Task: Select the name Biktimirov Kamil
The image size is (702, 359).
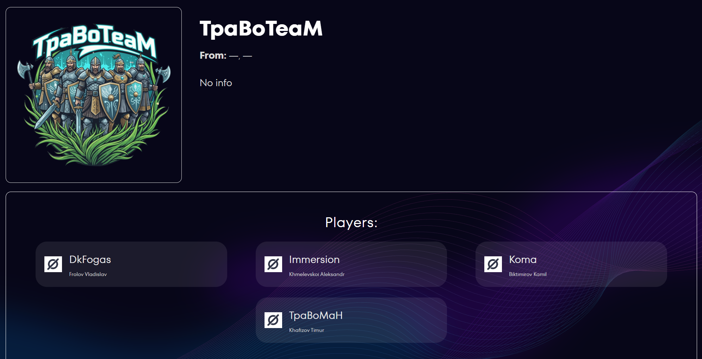Action: point(528,274)
